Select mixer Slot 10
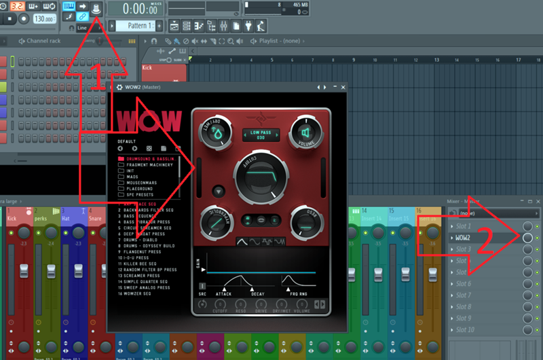The image size is (543, 360). coord(485,330)
